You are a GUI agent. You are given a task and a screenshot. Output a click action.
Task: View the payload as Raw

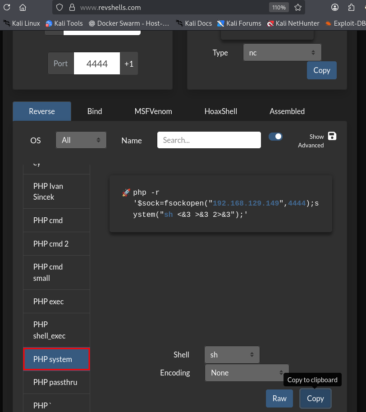(279, 398)
